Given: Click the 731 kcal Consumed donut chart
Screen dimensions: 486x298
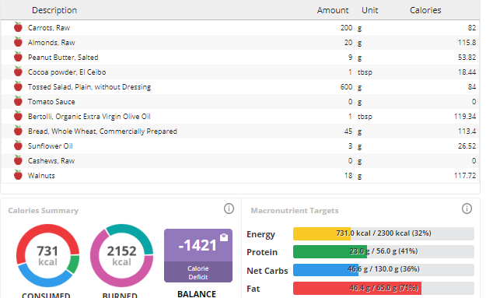Looking at the screenshot, I should coord(47,255).
